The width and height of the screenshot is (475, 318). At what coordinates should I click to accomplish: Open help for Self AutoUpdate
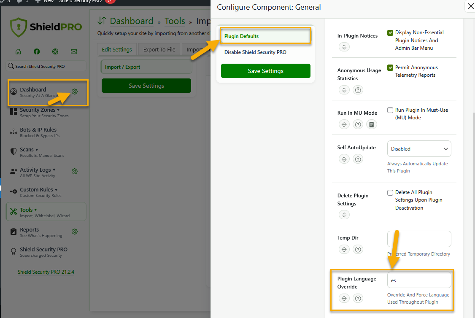click(358, 159)
